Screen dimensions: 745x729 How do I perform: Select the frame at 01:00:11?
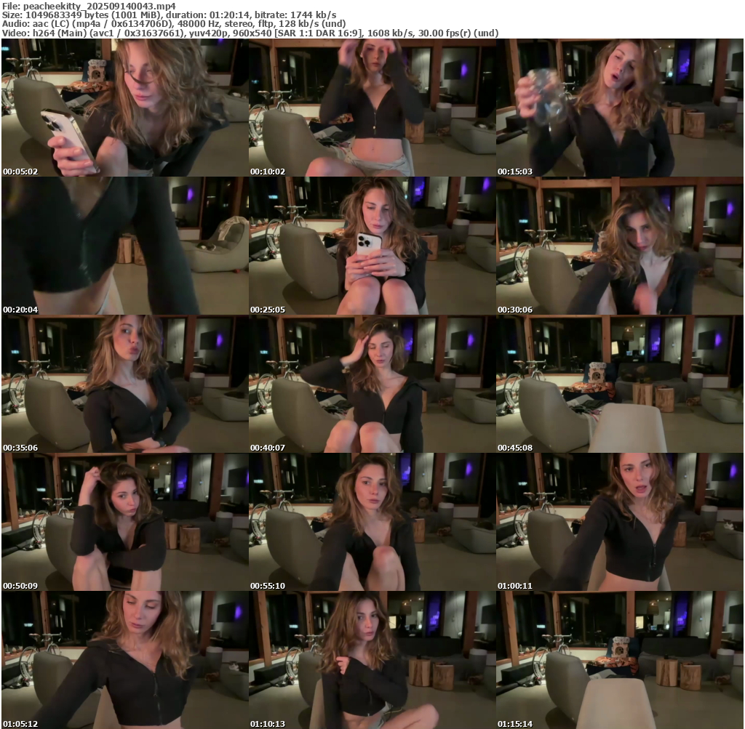click(x=620, y=522)
